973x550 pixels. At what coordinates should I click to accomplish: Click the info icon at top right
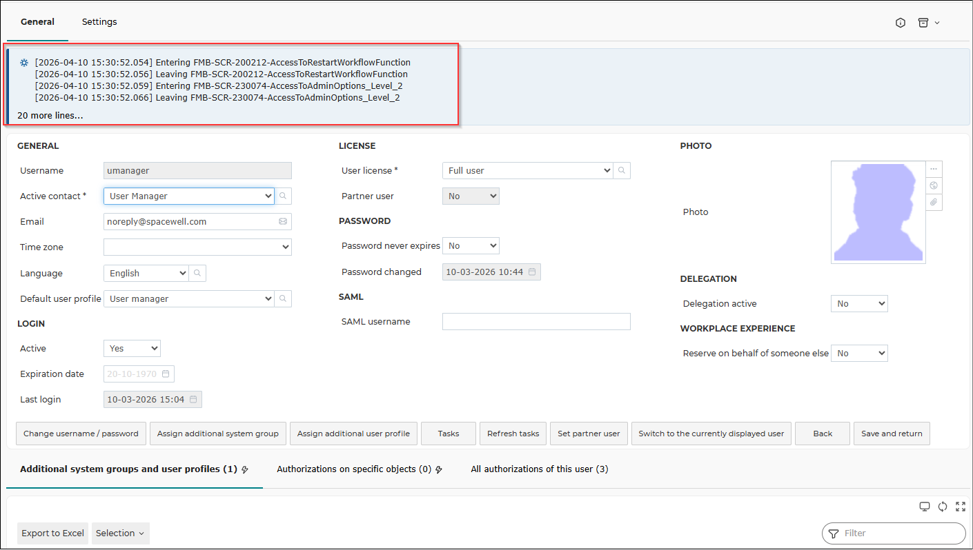click(x=901, y=23)
